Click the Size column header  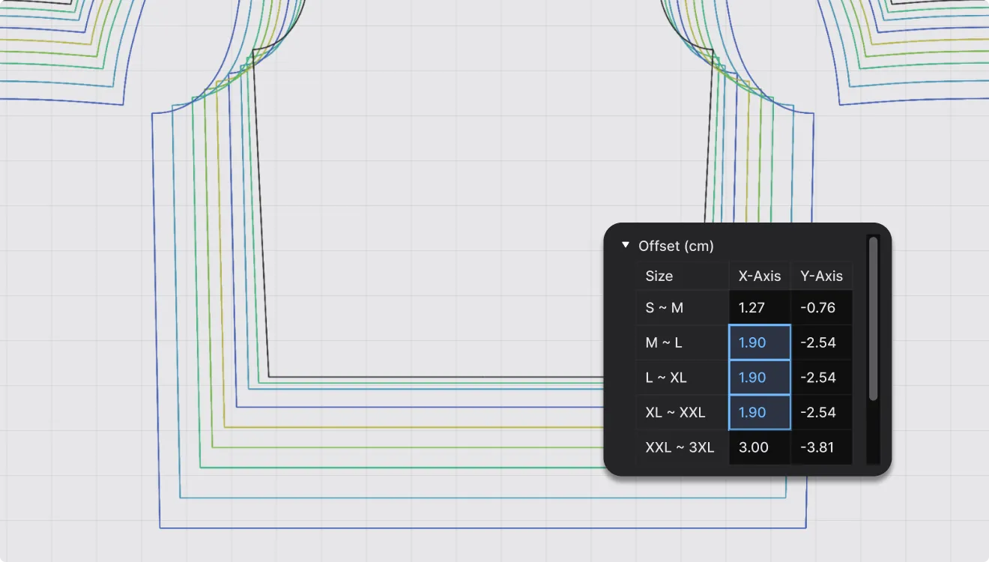(x=659, y=276)
